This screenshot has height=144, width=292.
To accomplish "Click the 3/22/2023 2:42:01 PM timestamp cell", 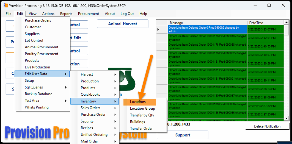I will pyautogui.click(x=265, y=38).
